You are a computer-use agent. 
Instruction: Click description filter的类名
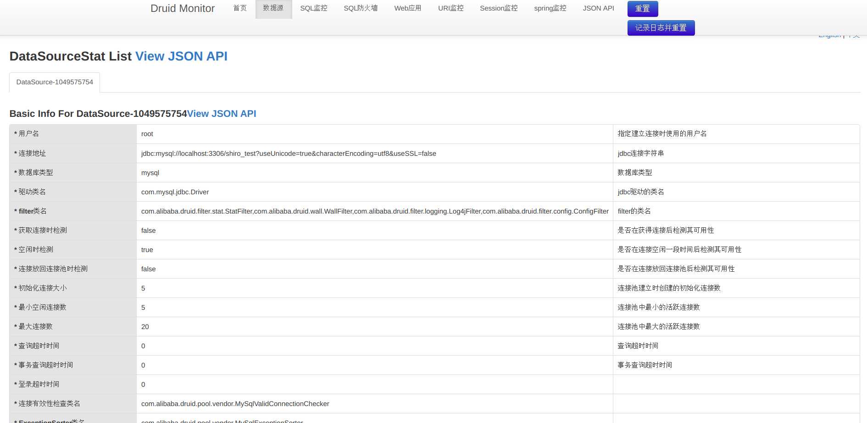point(634,211)
